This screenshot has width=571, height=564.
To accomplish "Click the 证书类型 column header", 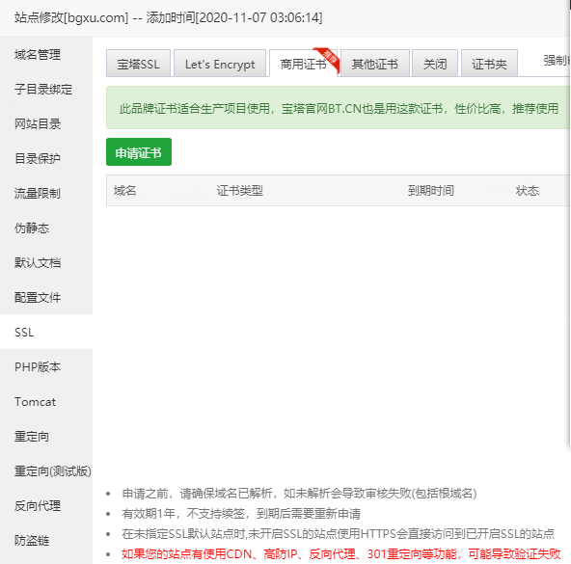I will (239, 191).
